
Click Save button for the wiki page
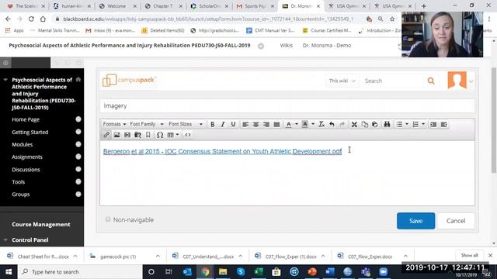[415, 221]
